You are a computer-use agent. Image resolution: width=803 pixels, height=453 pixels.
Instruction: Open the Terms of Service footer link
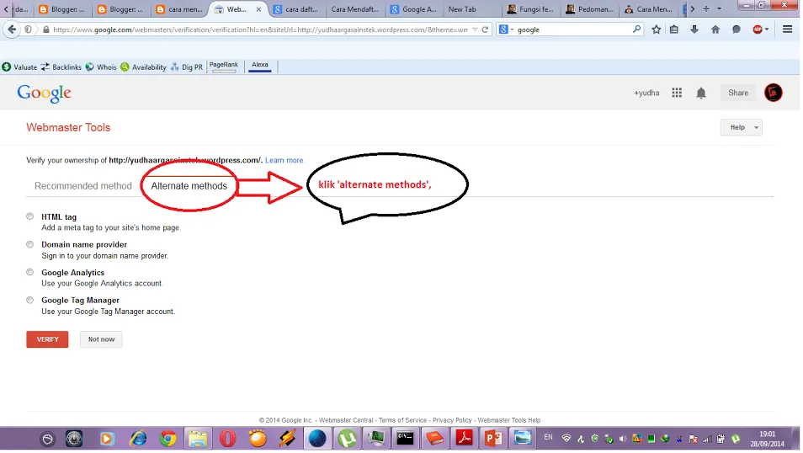click(402, 420)
